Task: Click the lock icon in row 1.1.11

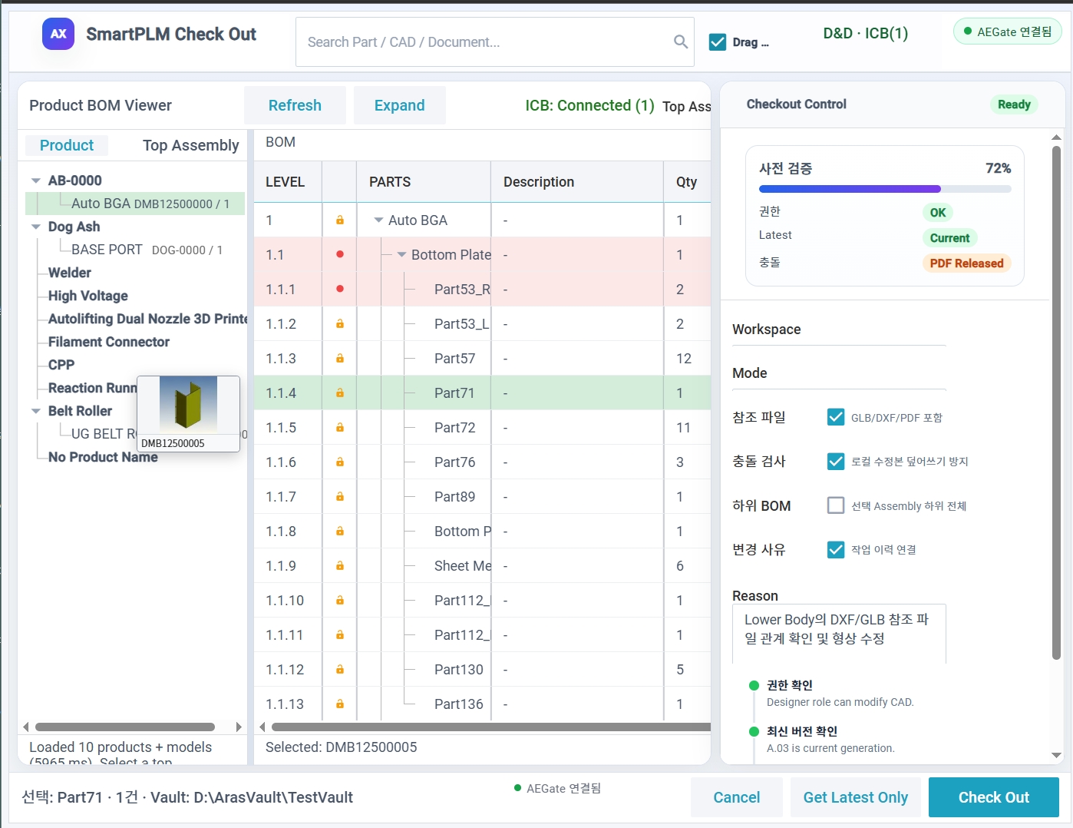Action: click(x=340, y=635)
